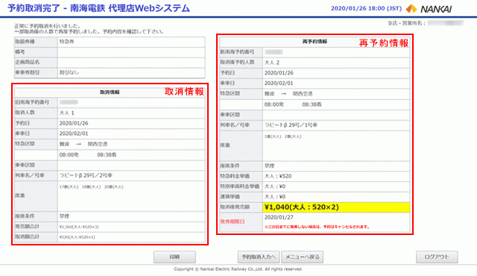Click the date-time stamp in header
This screenshot has height=276, width=477.
point(366,8)
